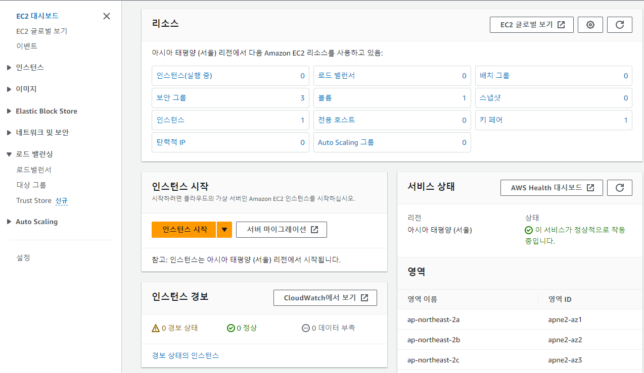This screenshot has height=373, width=644.
Task: Open 경보 상태의 인스턴스 link
Action: pyautogui.click(x=186, y=355)
